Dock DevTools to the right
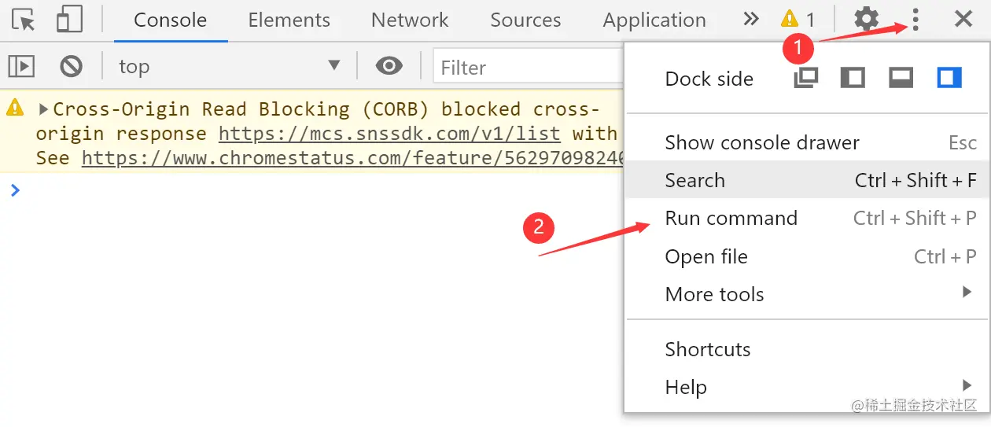991x427 pixels. pyautogui.click(x=949, y=78)
